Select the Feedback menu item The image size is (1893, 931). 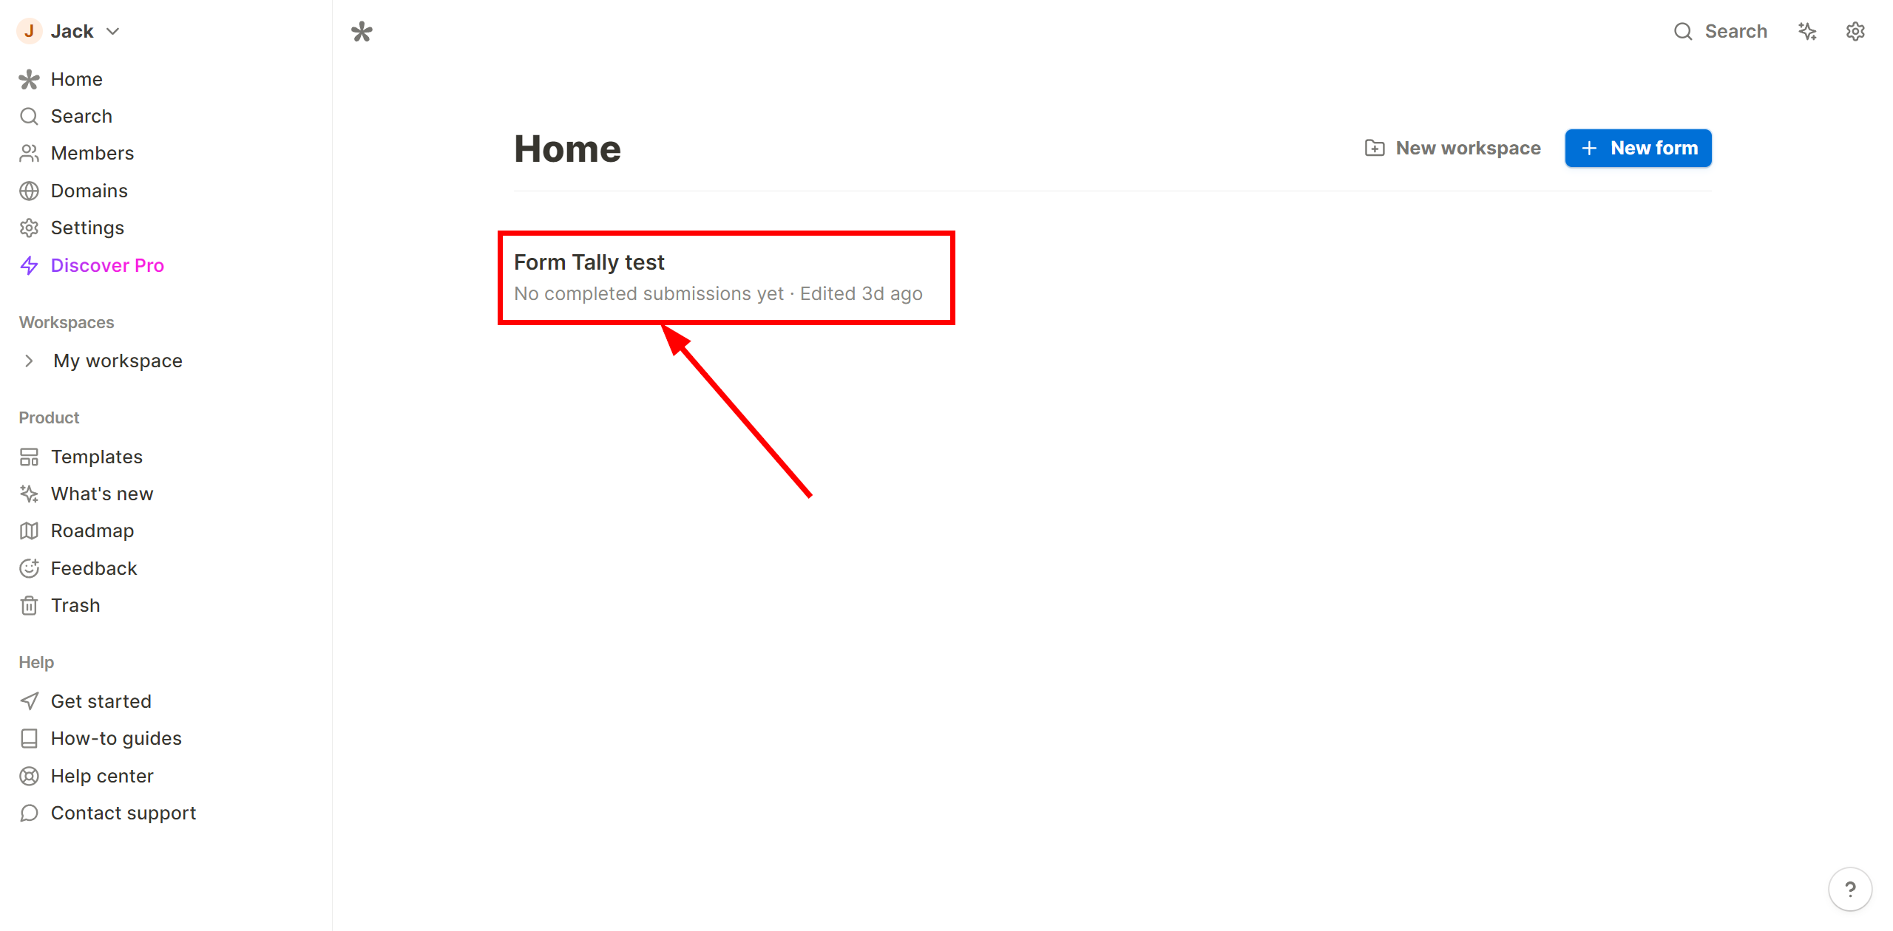(93, 568)
